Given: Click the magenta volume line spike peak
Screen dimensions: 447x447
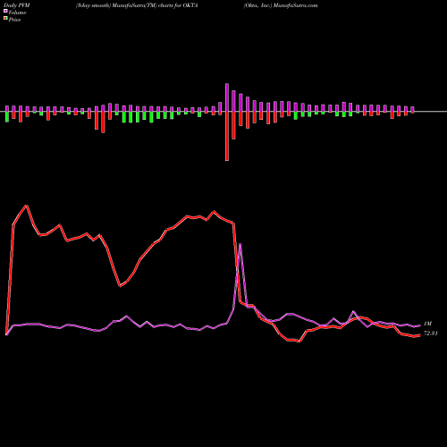Looking at the screenshot, I should point(240,244).
